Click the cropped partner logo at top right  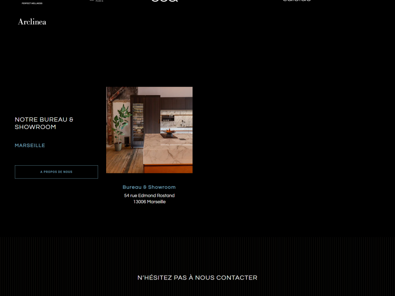click(297, 1)
